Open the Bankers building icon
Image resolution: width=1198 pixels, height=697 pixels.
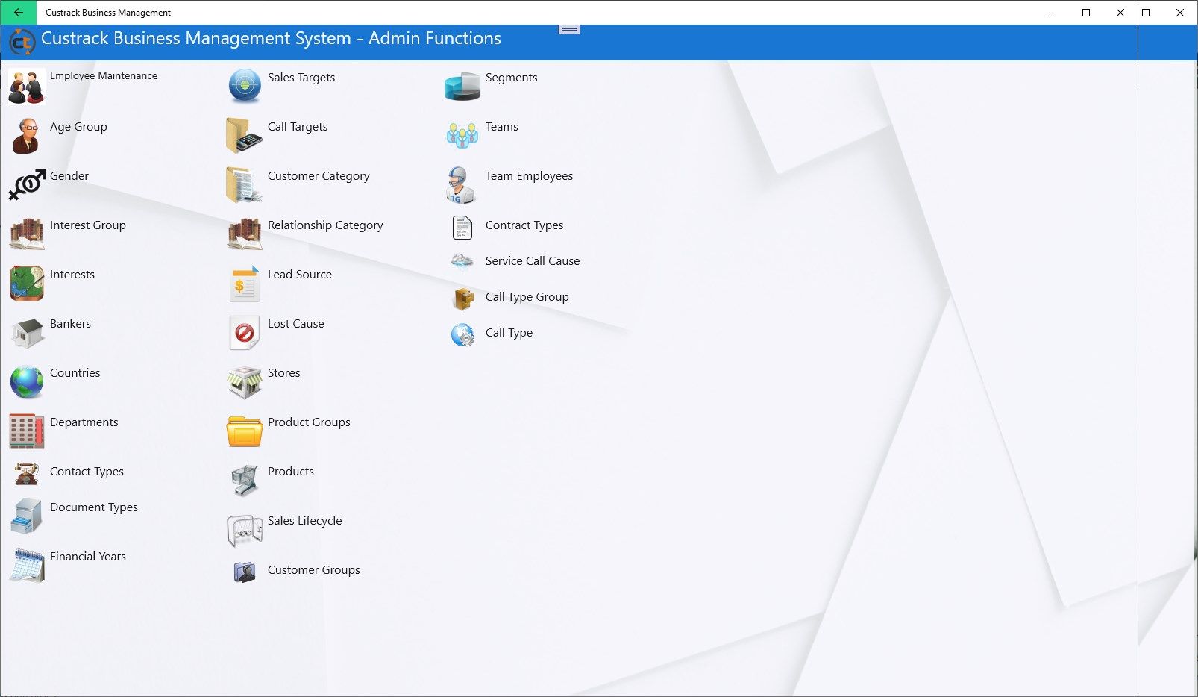(x=27, y=333)
